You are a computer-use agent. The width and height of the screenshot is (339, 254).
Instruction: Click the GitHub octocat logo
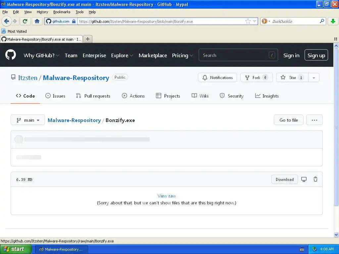pyautogui.click(x=10, y=55)
